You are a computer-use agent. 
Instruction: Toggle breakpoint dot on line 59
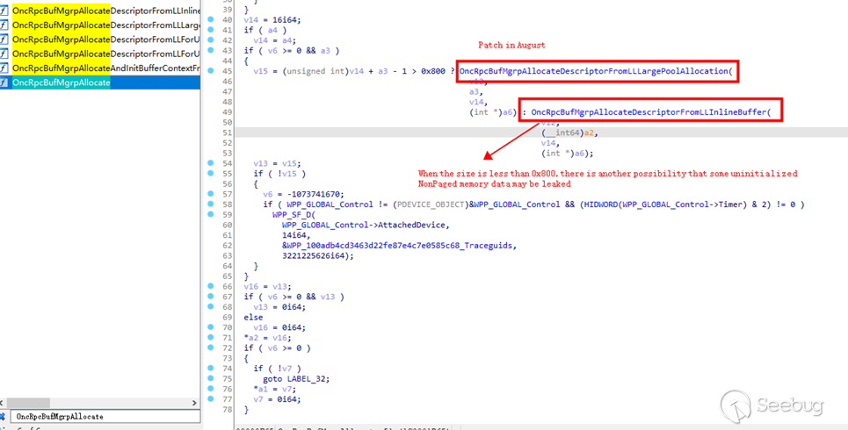click(x=210, y=214)
